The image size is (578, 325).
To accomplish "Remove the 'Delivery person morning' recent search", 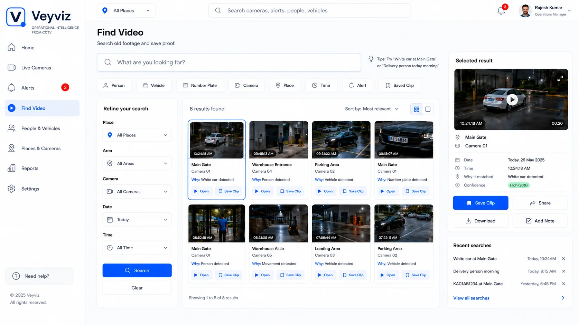I will 563,271.
